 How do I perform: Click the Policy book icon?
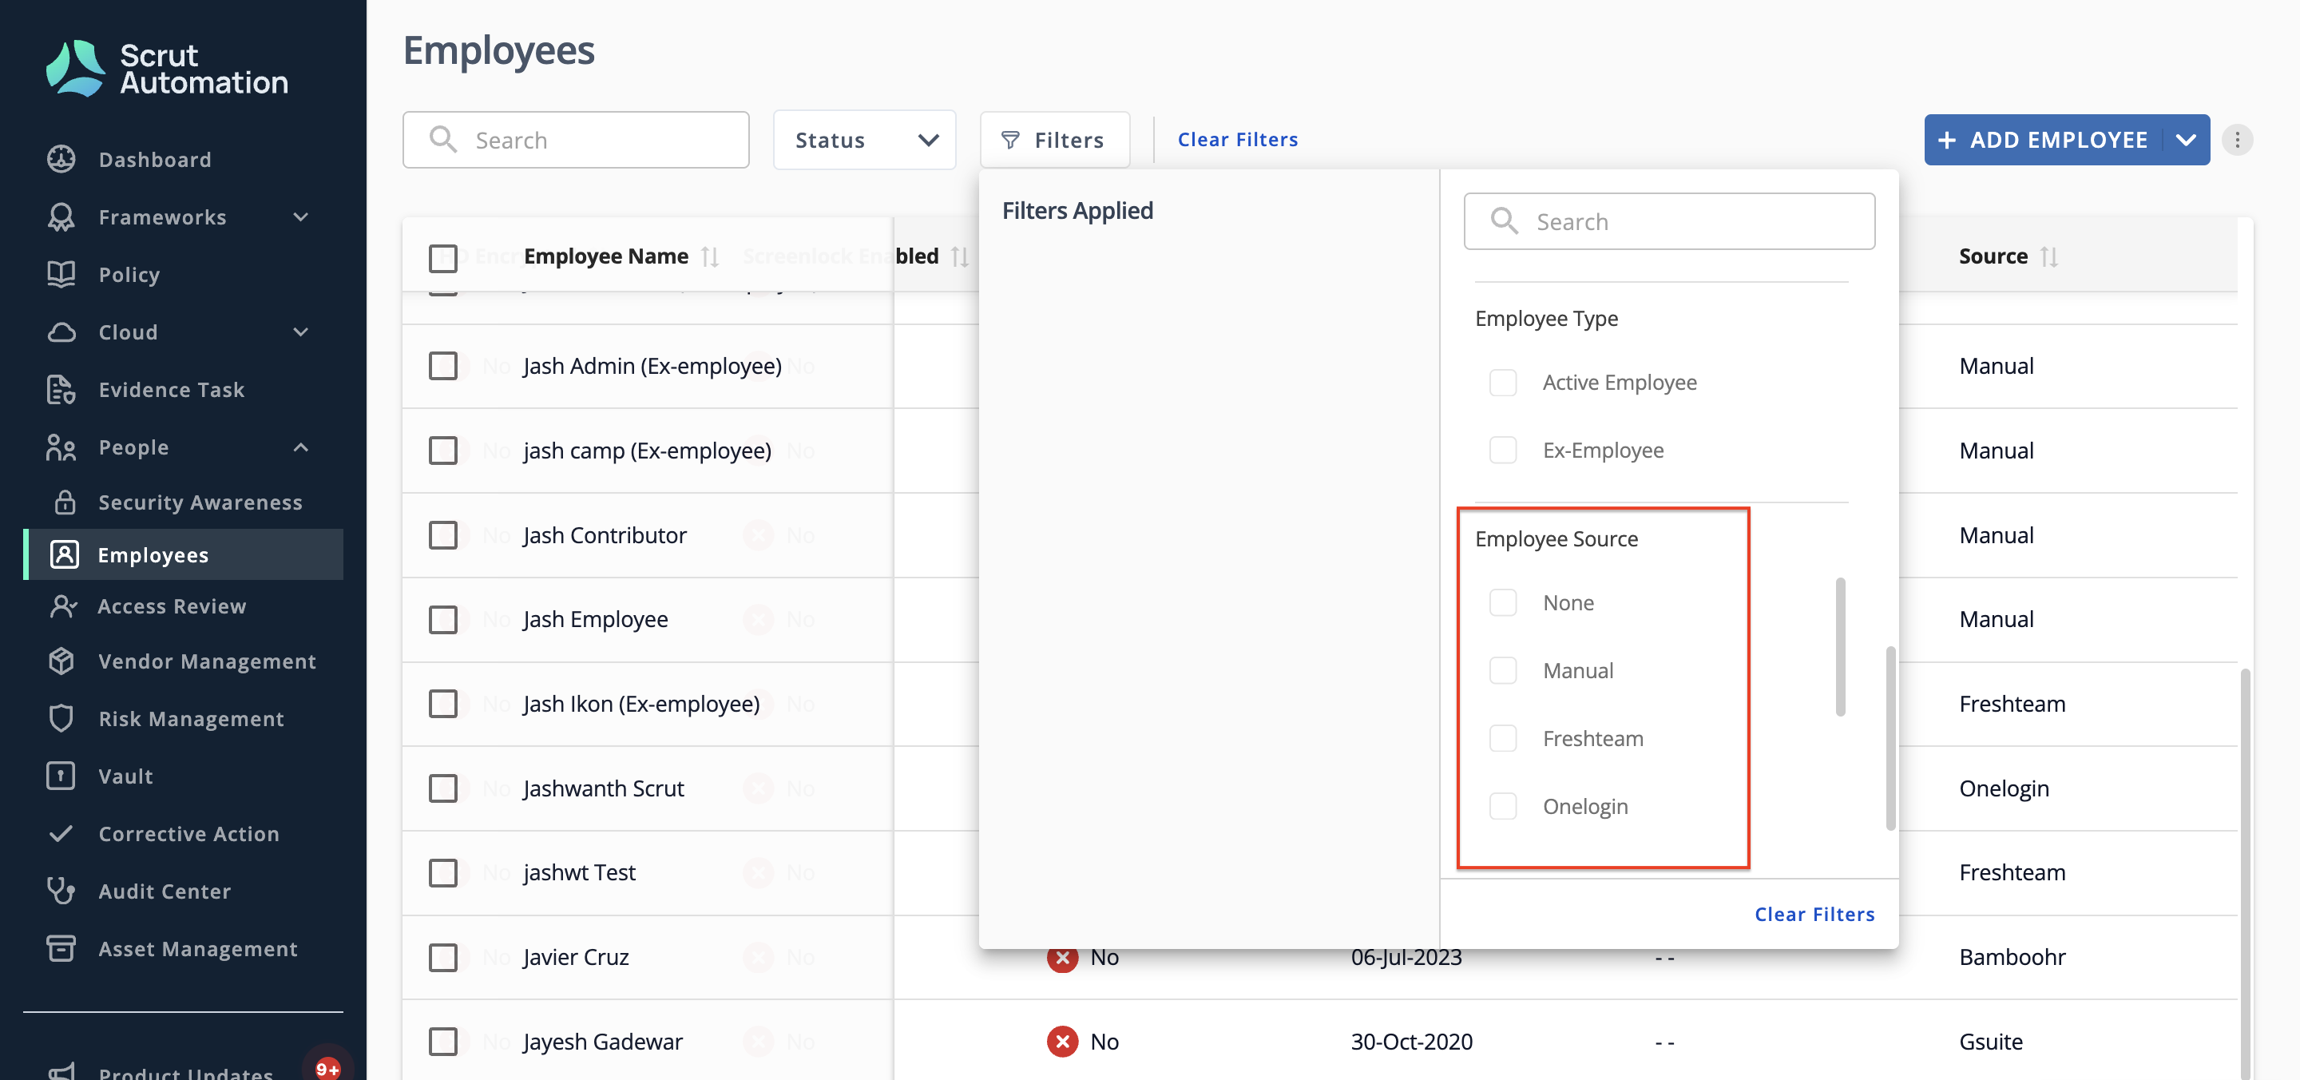(61, 274)
